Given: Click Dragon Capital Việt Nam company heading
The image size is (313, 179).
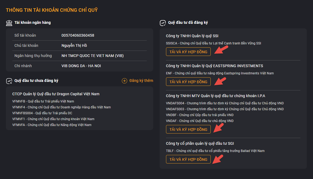Looking at the screenshot, I should 56,94.
